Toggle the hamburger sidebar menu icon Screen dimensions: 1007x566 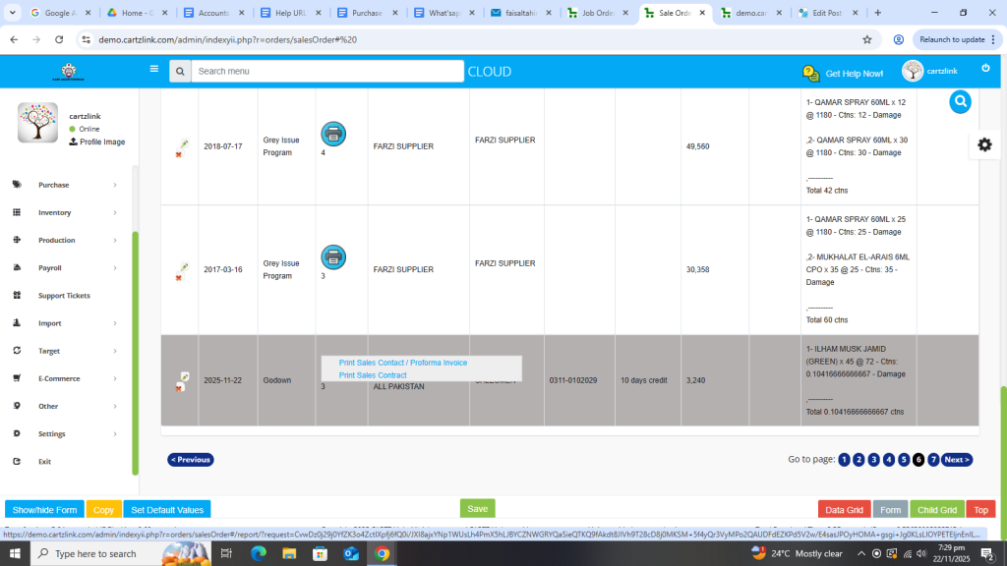(x=154, y=70)
